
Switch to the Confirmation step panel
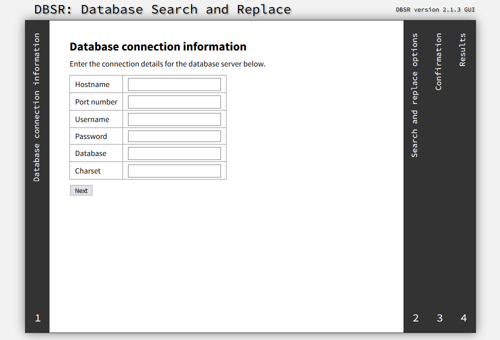pyautogui.click(x=439, y=62)
